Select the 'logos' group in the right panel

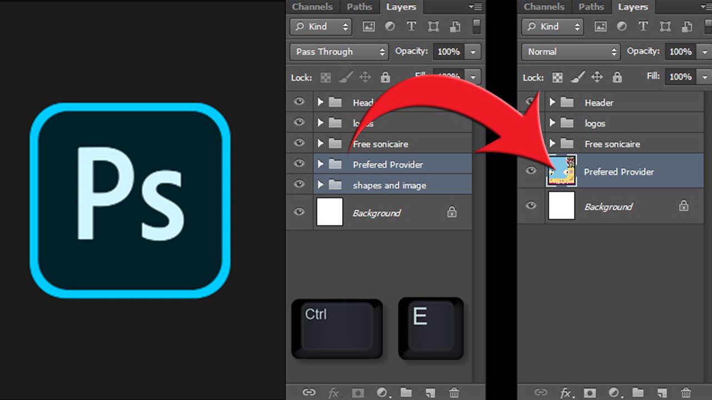[x=595, y=123]
